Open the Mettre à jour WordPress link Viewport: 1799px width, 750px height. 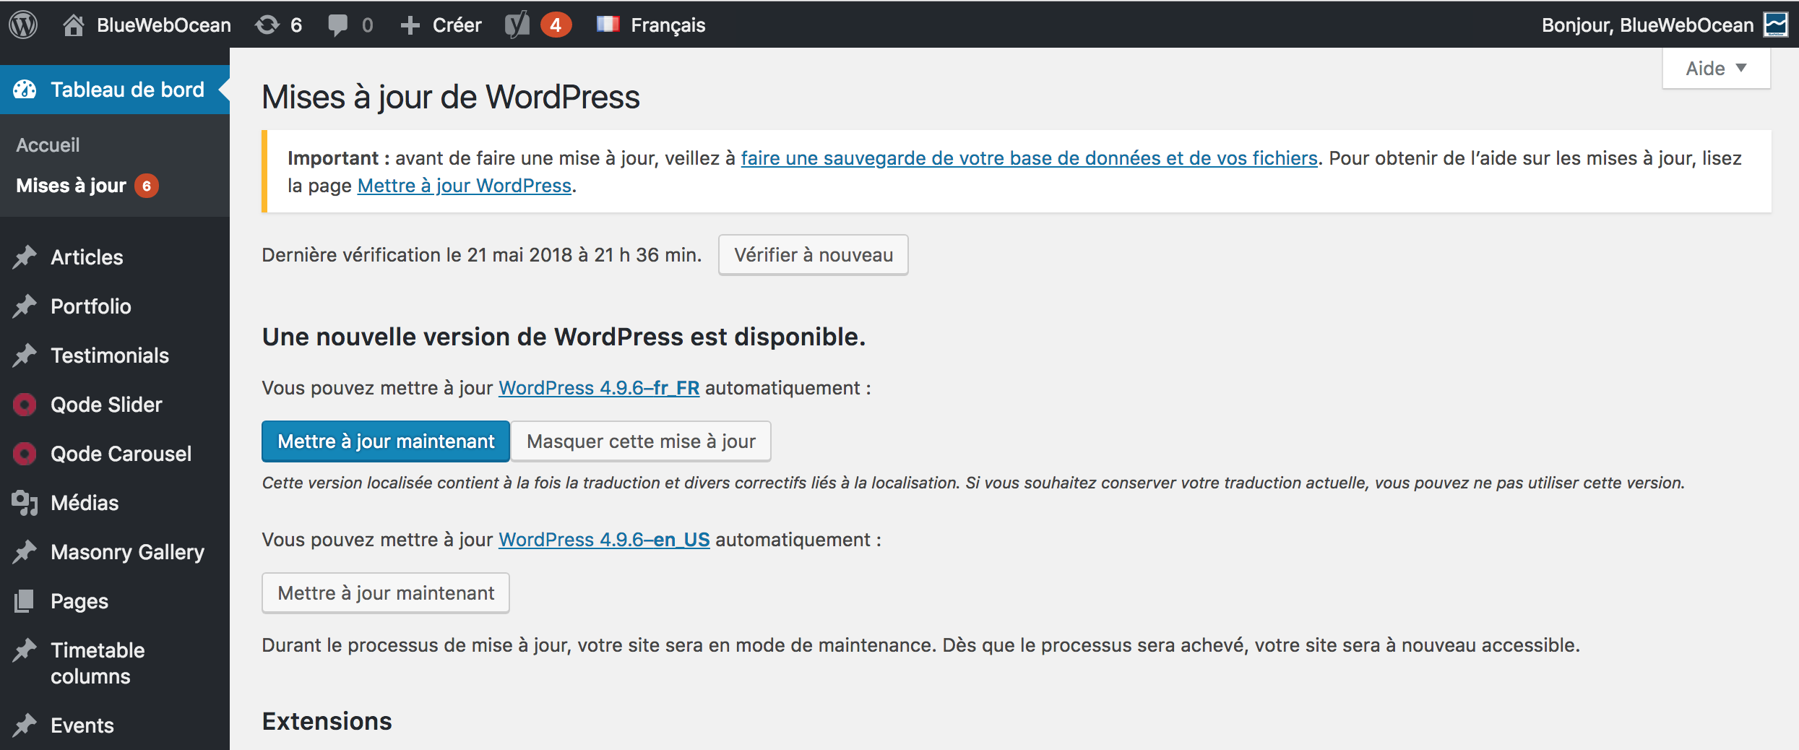coord(465,186)
